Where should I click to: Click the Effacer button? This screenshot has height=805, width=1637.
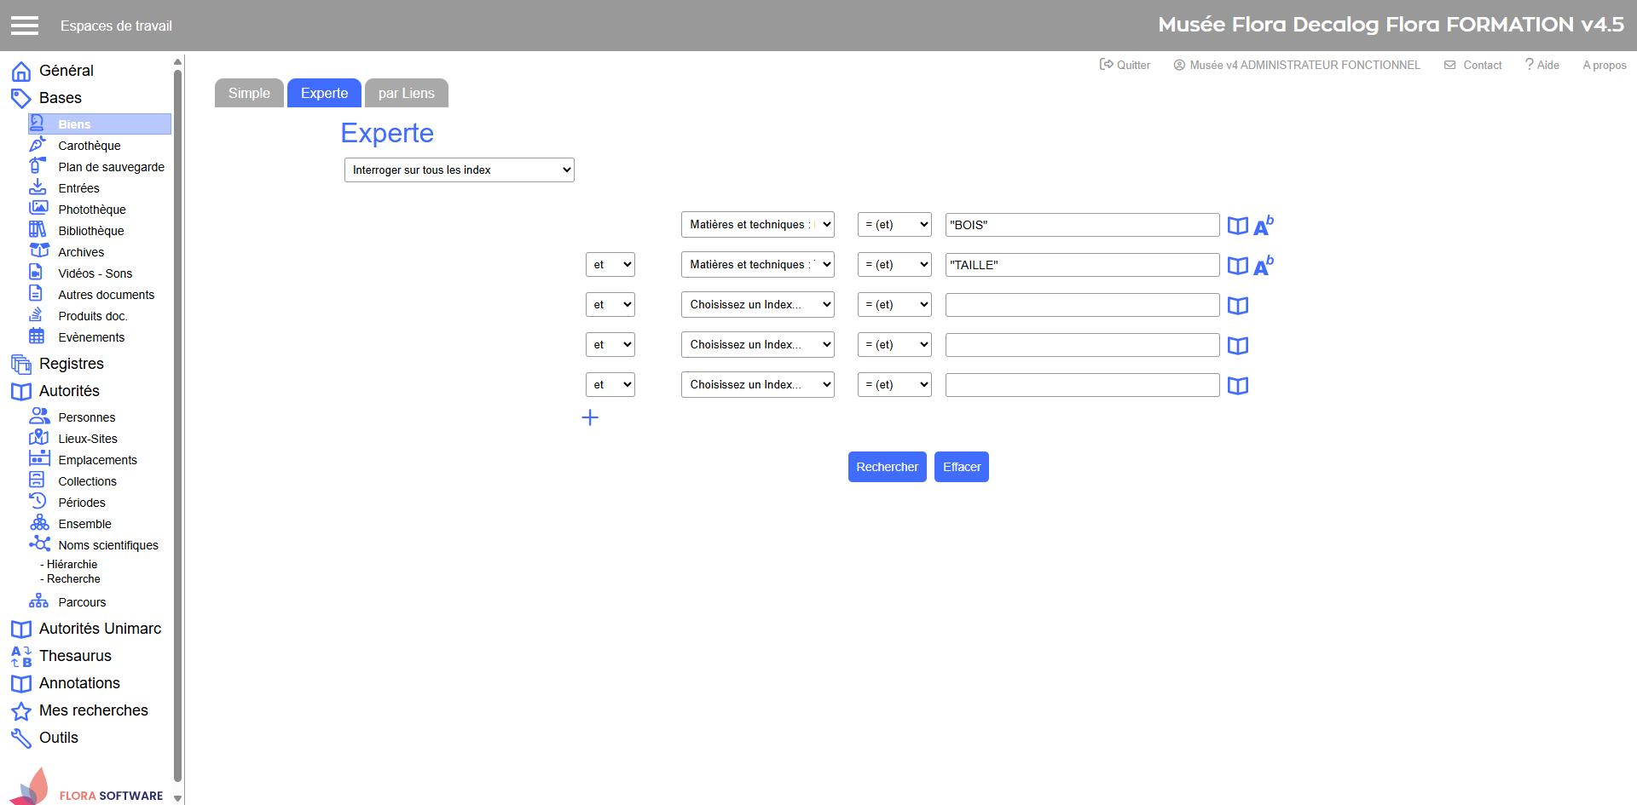(x=961, y=467)
